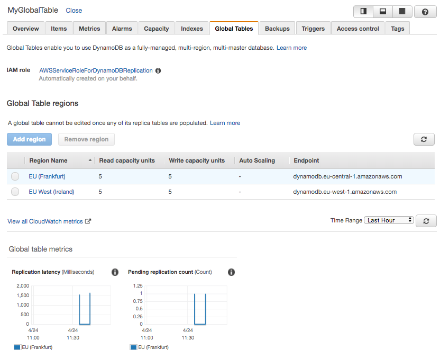
Task: Open the Learn more link about Global Tables
Action: click(291, 47)
